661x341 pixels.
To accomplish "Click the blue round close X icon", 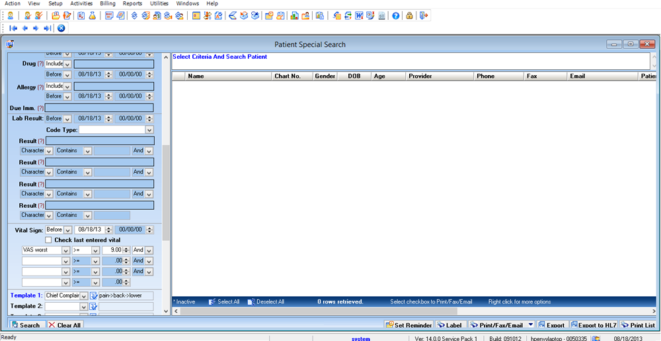I will [x=61, y=28].
